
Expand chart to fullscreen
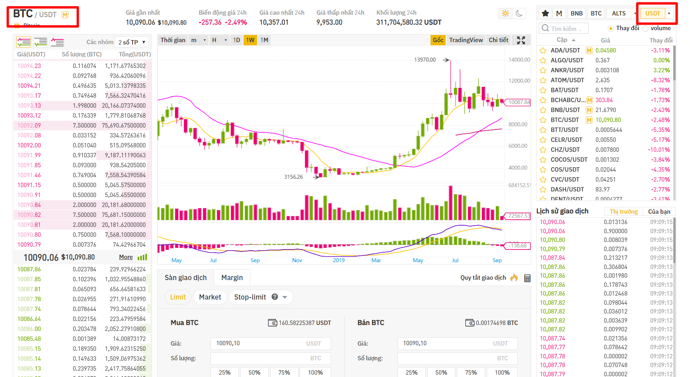pyautogui.click(x=521, y=40)
